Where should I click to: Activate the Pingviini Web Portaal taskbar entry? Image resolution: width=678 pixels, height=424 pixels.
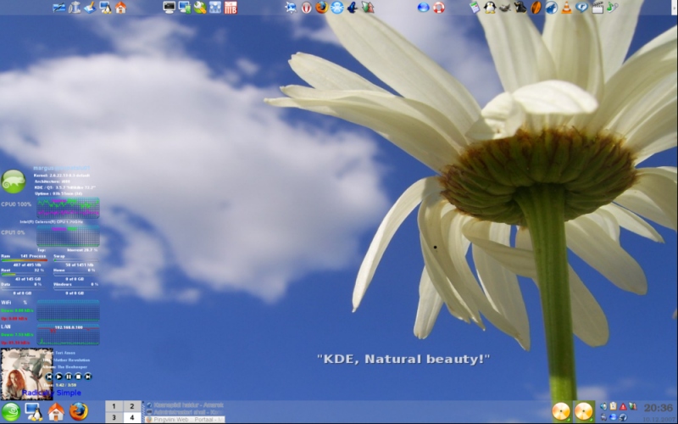185,419
